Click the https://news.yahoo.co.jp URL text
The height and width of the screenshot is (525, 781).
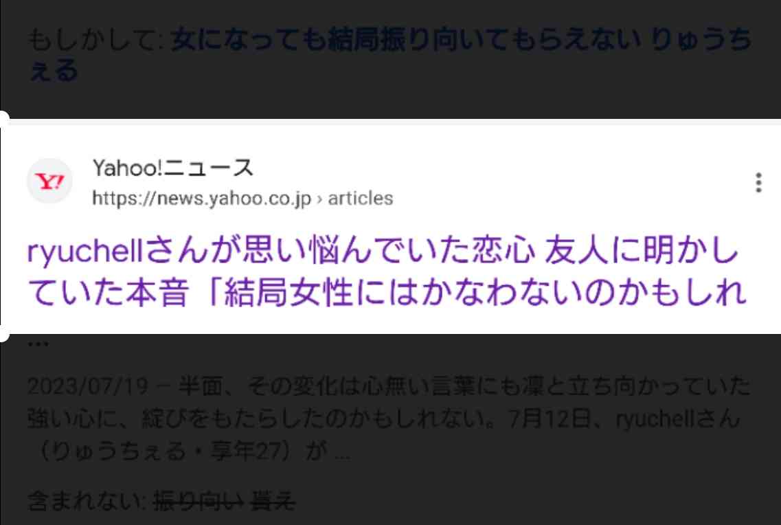point(202,199)
